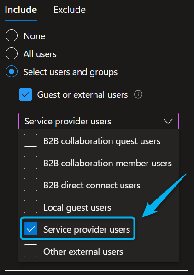This screenshot has height=275, width=194.
Task: Click the Other external users label text
Action: [x=83, y=252]
